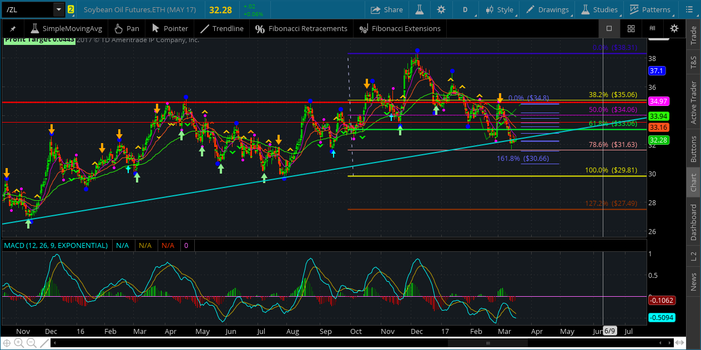Click the zoom in magnifier icon
The image size is (701, 350).
(19, 343)
